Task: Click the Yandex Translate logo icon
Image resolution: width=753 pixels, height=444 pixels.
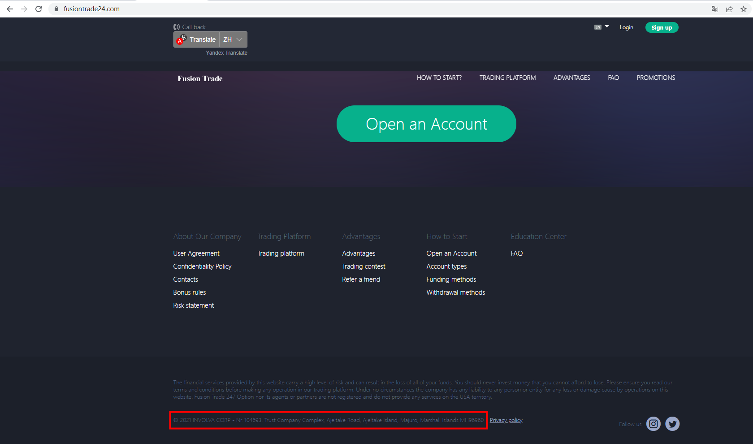Action: click(182, 39)
